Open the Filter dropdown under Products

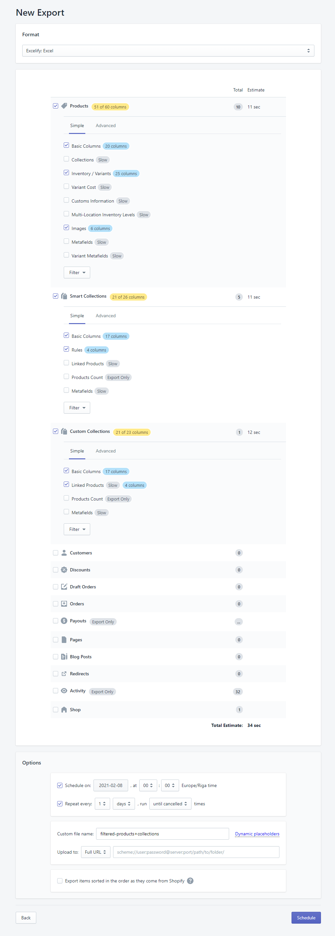point(77,272)
